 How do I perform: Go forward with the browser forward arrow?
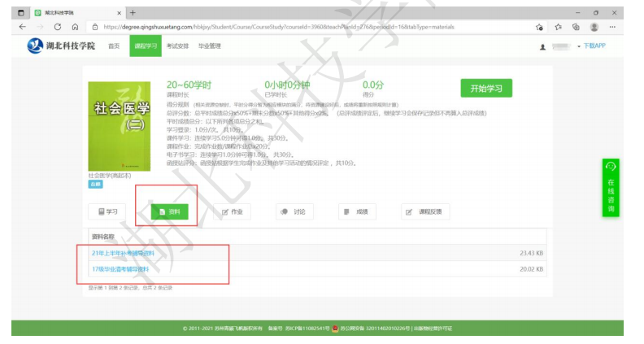[x=41, y=27]
